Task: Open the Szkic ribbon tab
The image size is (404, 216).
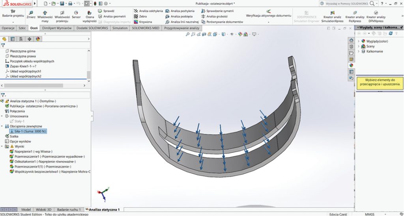Action: tap(22, 28)
